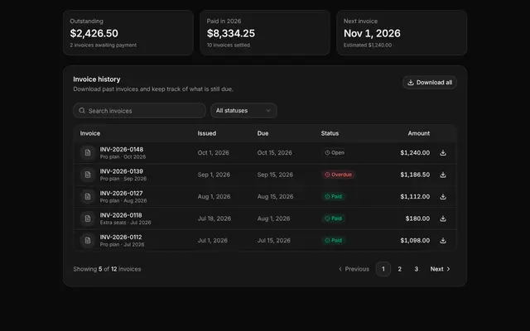Open the All statuses dropdown
The height and width of the screenshot is (331, 530).
pos(243,110)
